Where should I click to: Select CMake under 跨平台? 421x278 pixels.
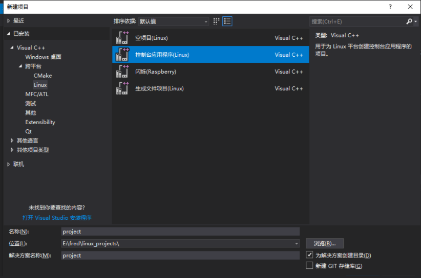[43, 76]
